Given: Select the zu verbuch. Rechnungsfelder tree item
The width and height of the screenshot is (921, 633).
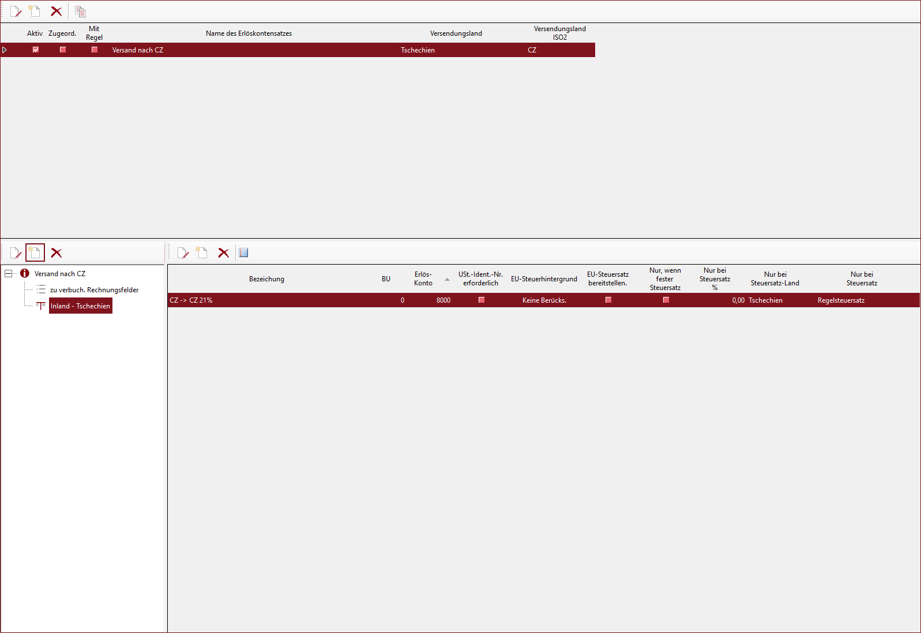Looking at the screenshot, I should pyautogui.click(x=94, y=290).
